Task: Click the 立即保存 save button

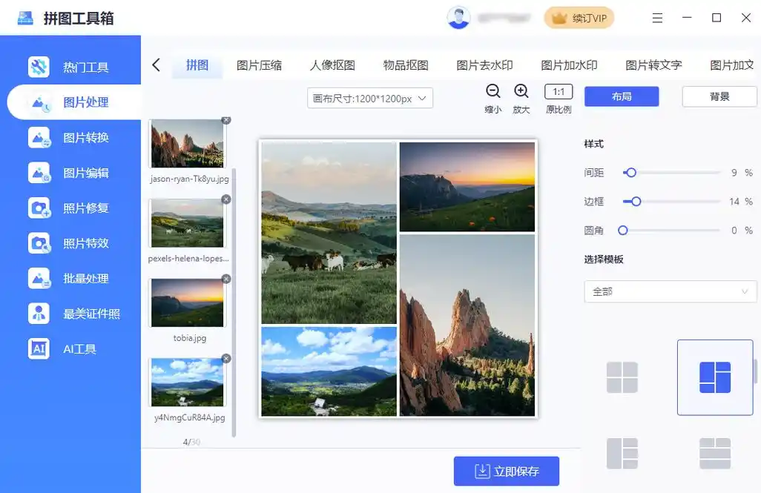Action: click(507, 471)
